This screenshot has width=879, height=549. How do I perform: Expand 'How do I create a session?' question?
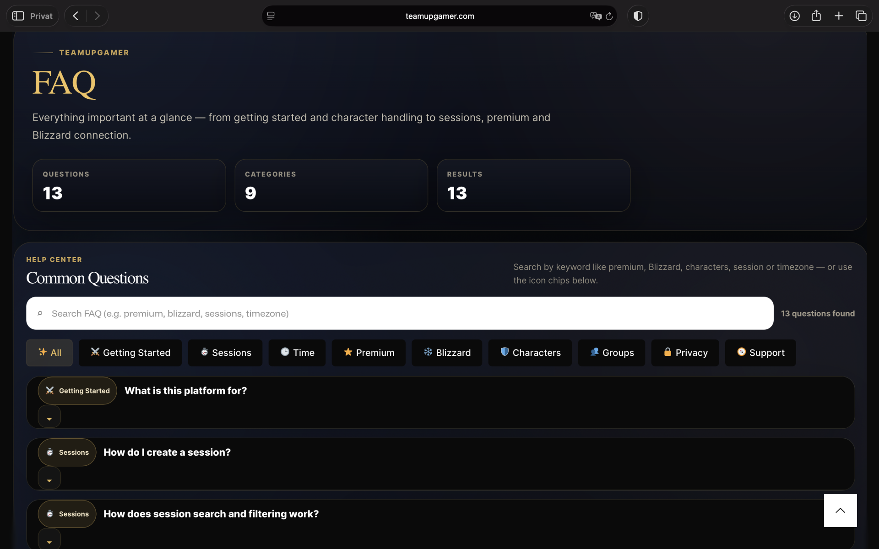coord(49,479)
